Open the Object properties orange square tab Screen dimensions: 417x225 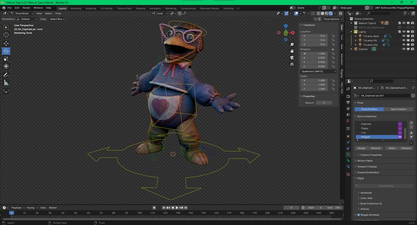(348, 136)
